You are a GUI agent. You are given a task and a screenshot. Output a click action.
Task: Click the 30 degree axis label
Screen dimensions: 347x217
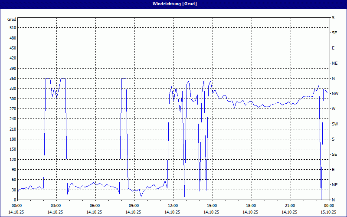point(13,190)
